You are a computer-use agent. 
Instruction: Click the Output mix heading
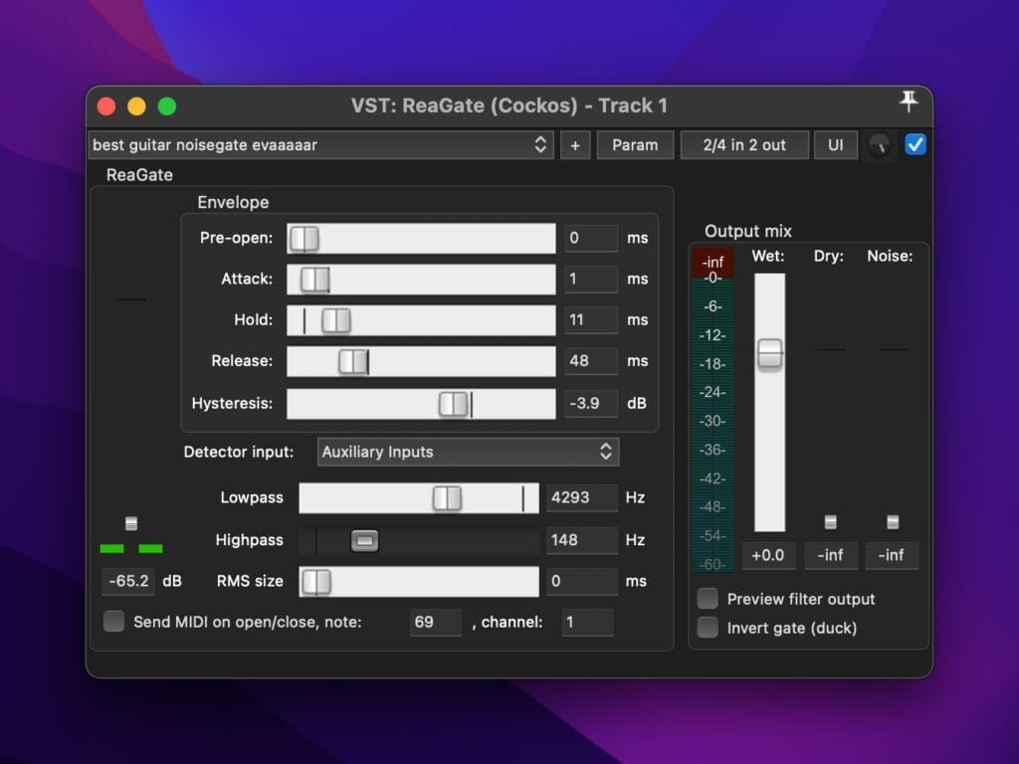748,231
